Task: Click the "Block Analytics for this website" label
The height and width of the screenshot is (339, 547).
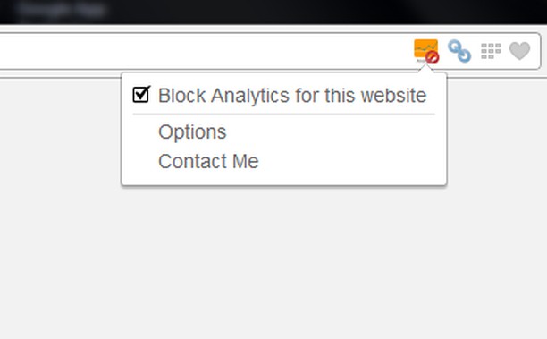Action: pyautogui.click(x=292, y=96)
